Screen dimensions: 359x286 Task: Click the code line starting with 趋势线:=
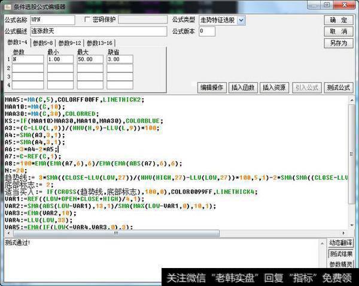click(177, 177)
